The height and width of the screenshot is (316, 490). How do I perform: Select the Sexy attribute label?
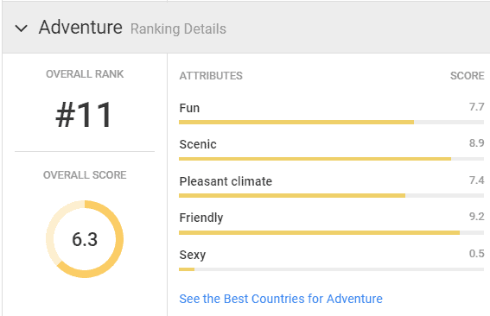pyautogui.click(x=193, y=255)
